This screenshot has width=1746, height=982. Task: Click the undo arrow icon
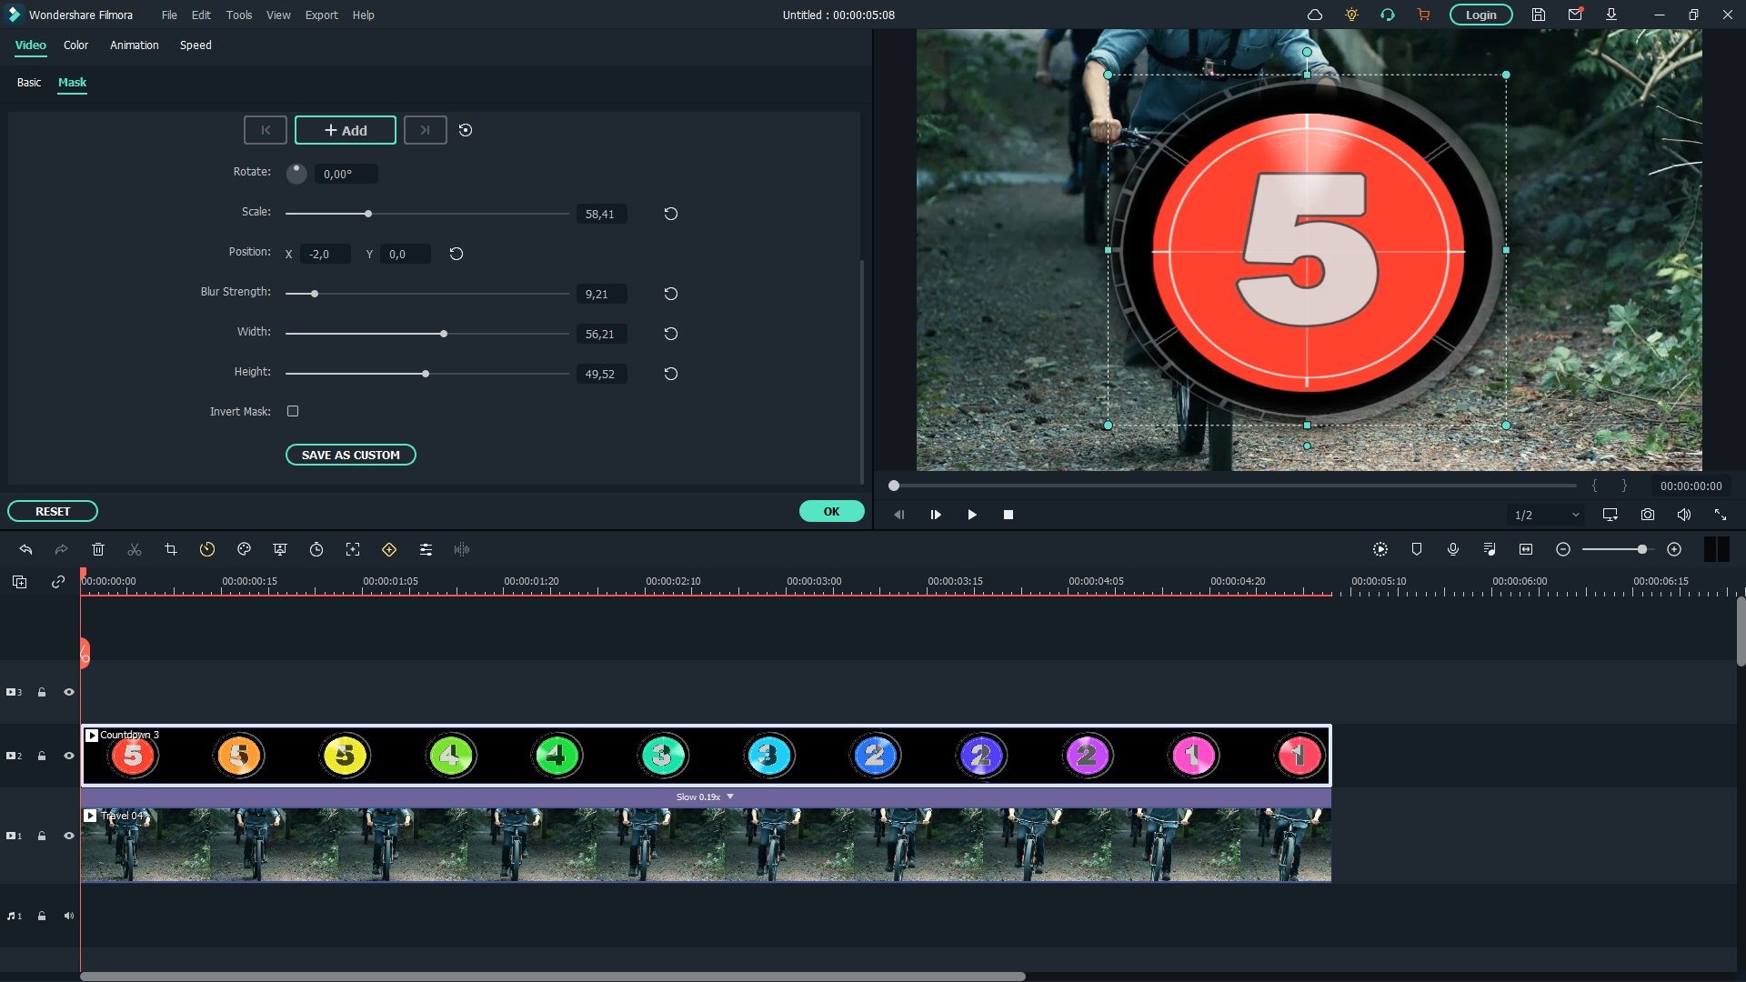tap(25, 549)
